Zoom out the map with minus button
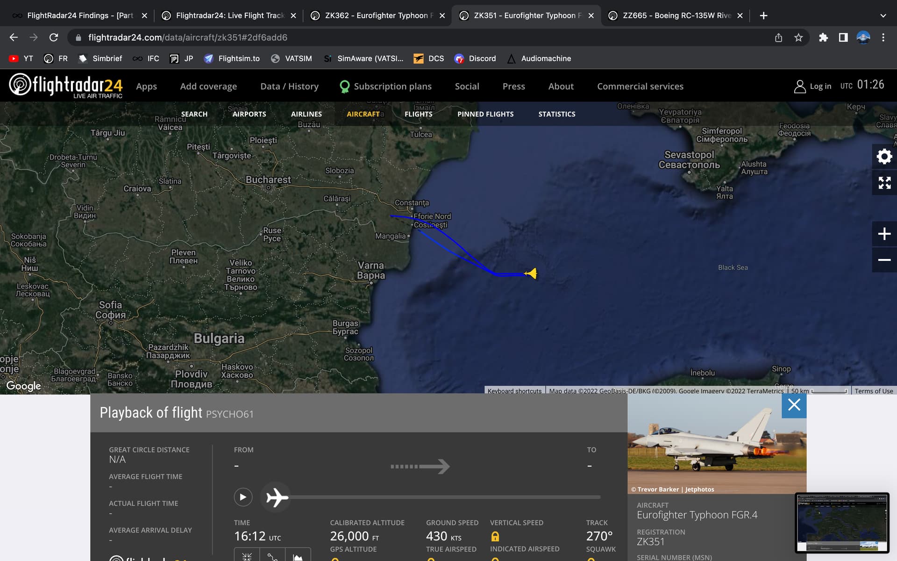This screenshot has height=561, width=897. point(884,260)
